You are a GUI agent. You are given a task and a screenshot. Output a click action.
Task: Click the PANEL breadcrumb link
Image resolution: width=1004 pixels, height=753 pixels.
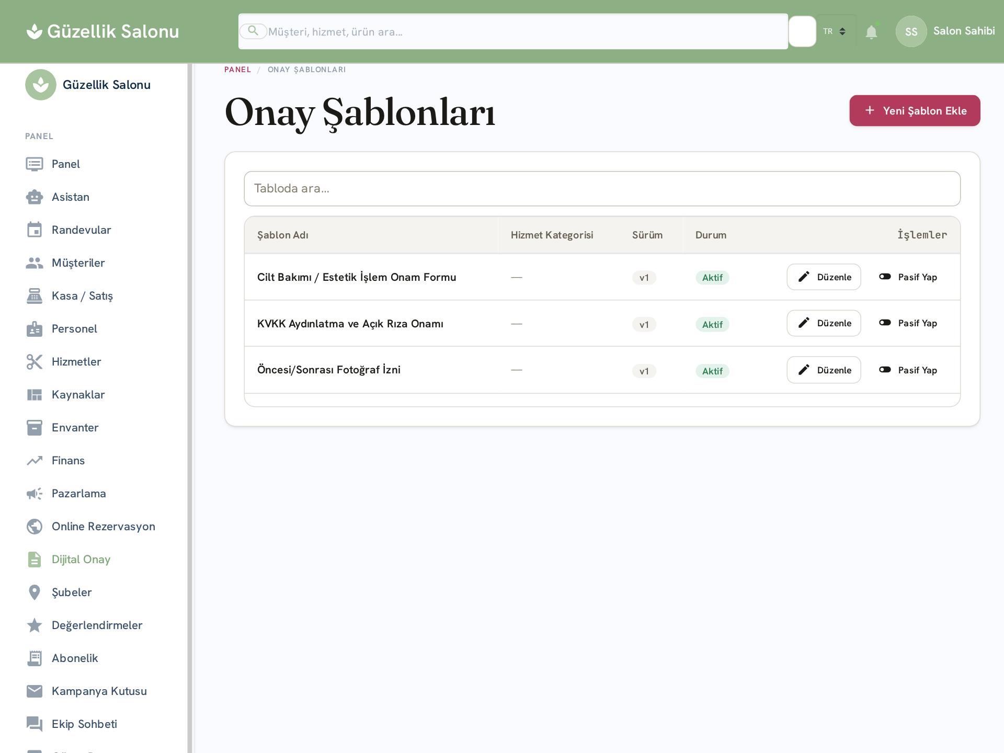coord(237,70)
